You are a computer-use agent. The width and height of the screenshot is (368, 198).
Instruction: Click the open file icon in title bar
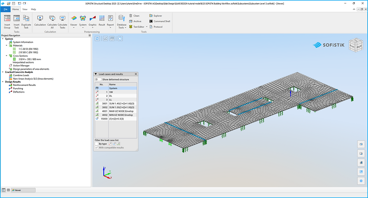(x=8, y=3)
